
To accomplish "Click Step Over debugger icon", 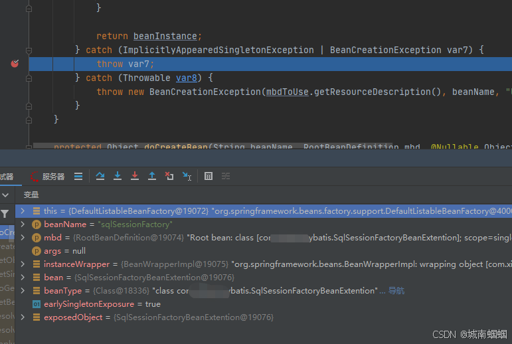I will pos(100,177).
